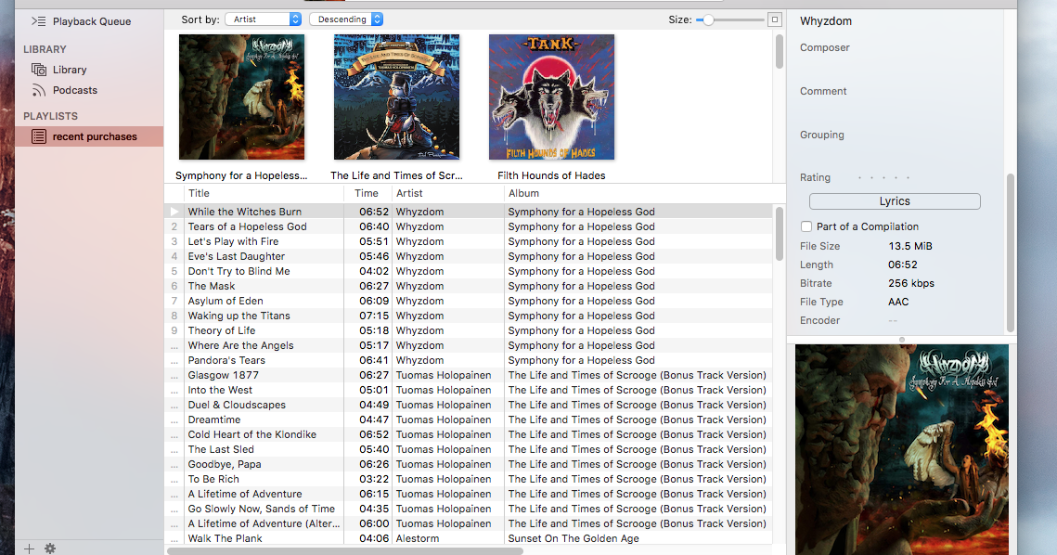Click the now-playing arrow on first track
The width and height of the screenshot is (1057, 555).
click(x=174, y=212)
